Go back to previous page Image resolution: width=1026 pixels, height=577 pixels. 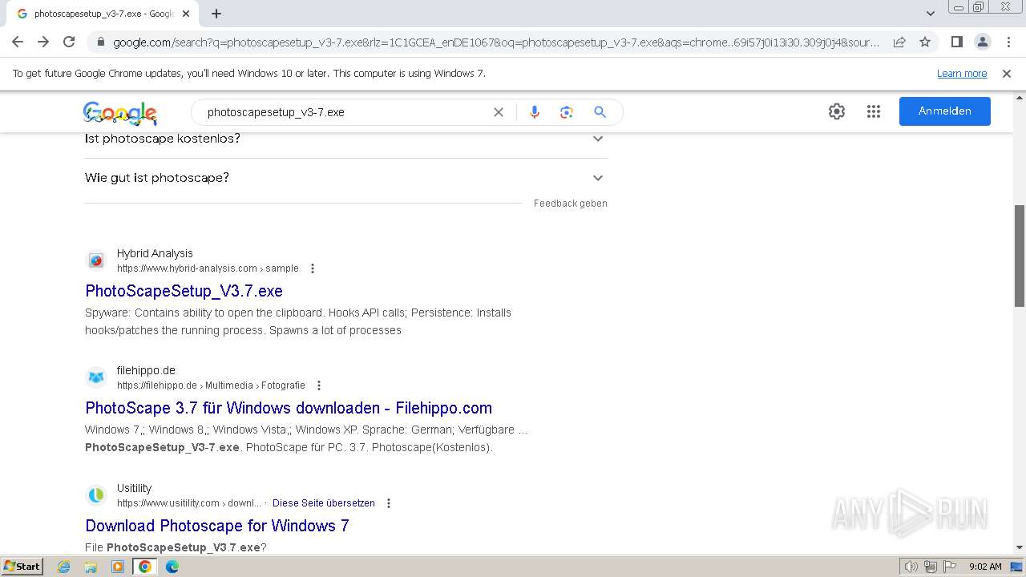[x=18, y=42]
